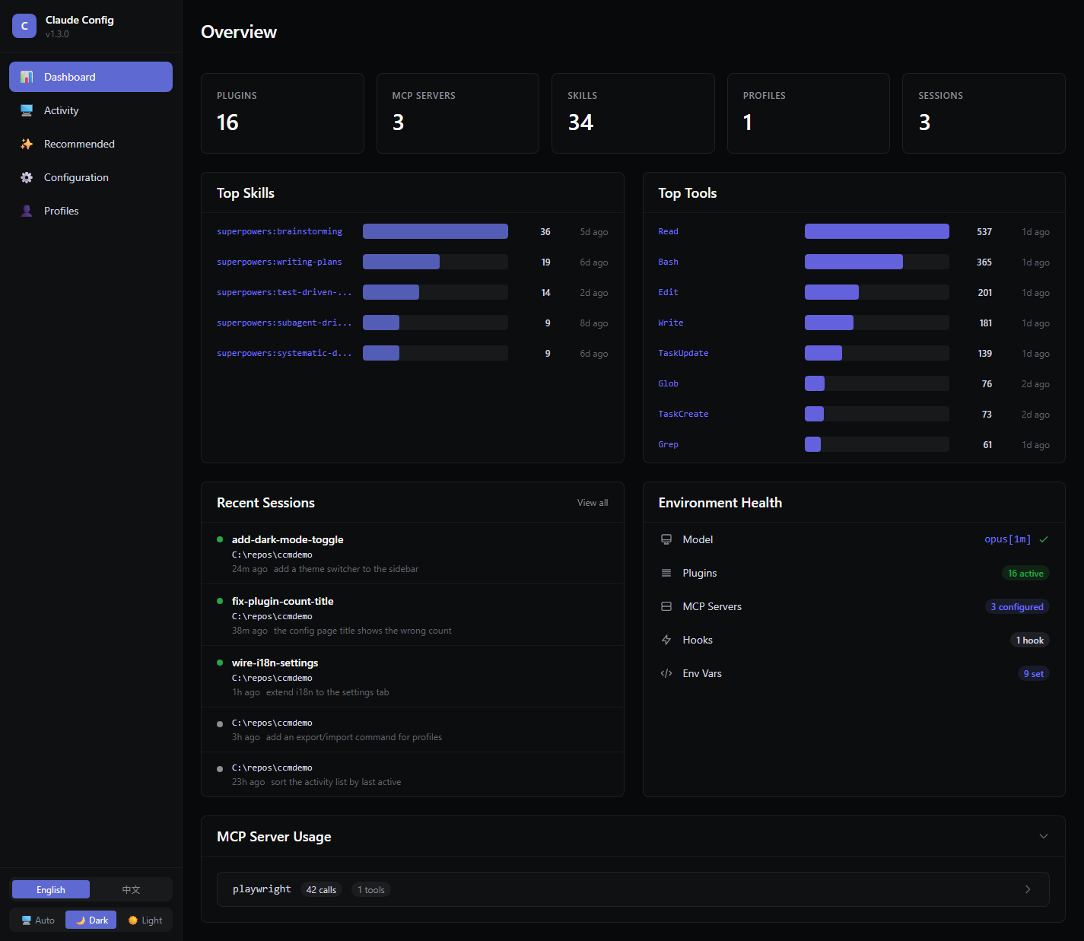Click the Claude Config logo icon
Image resolution: width=1084 pixels, height=941 pixels.
coord(24,26)
